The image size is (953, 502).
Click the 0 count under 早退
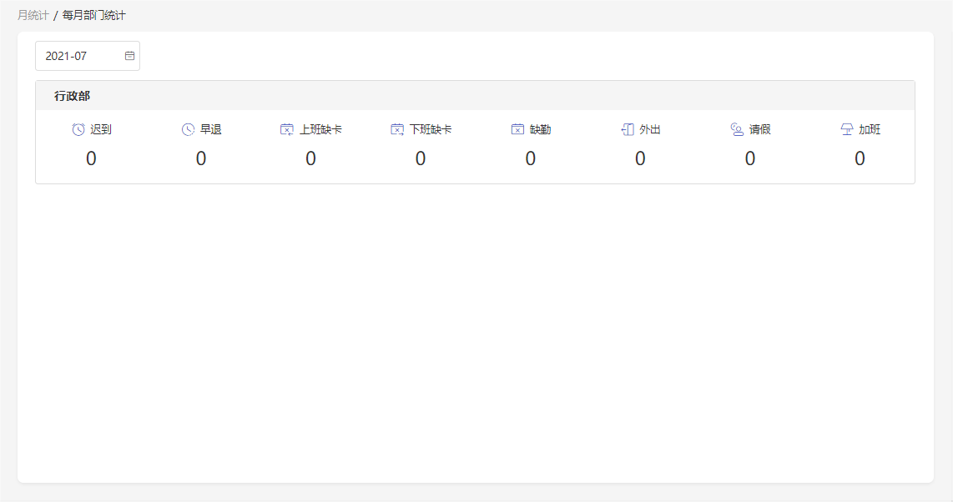[201, 158]
